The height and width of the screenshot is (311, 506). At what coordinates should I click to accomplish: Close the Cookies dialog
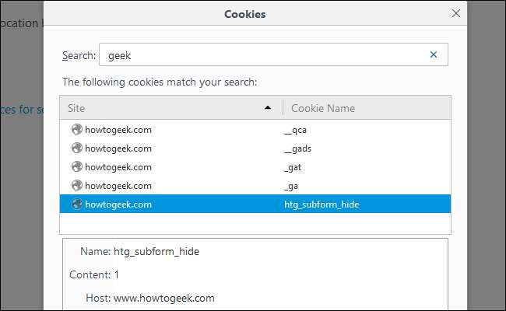[x=456, y=13]
